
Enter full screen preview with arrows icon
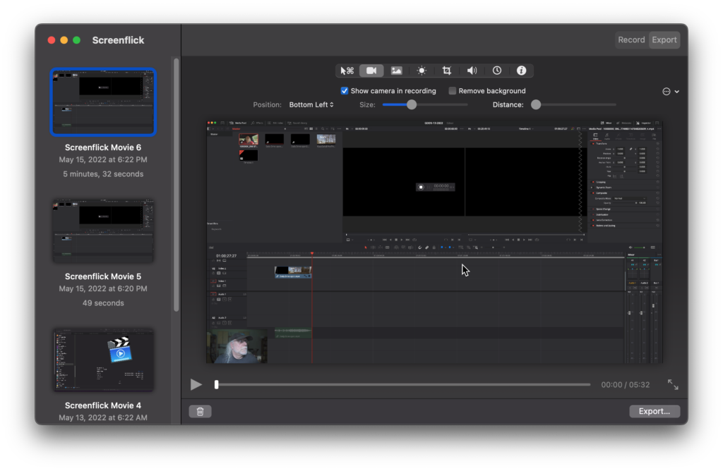click(673, 384)
